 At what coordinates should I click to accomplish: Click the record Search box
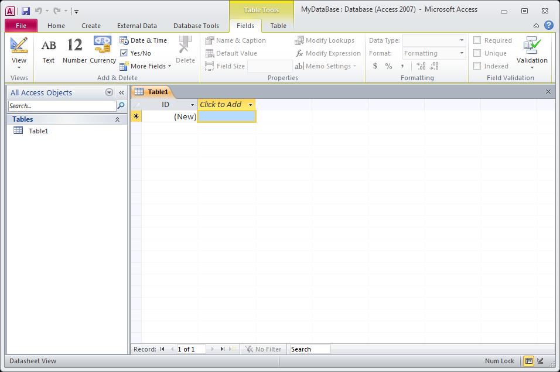tap(310, 349)
